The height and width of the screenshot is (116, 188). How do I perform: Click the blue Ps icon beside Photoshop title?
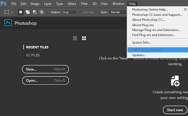(x=8, y=23)
